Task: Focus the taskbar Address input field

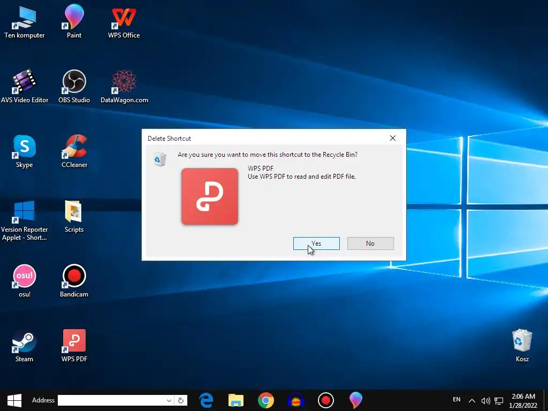Action: (111, 400)
